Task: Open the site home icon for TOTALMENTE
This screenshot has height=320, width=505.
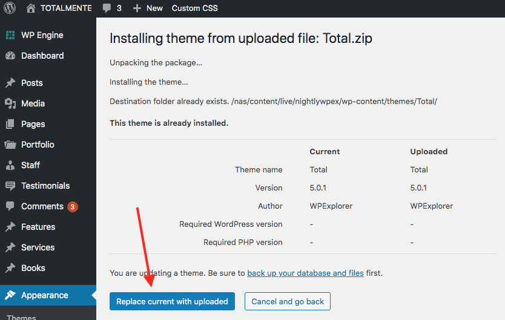Action: (x=31, y=8)
